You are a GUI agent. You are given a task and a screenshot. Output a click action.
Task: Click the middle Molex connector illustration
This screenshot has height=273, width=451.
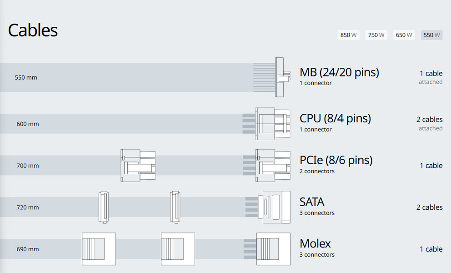tap(178, 249)
